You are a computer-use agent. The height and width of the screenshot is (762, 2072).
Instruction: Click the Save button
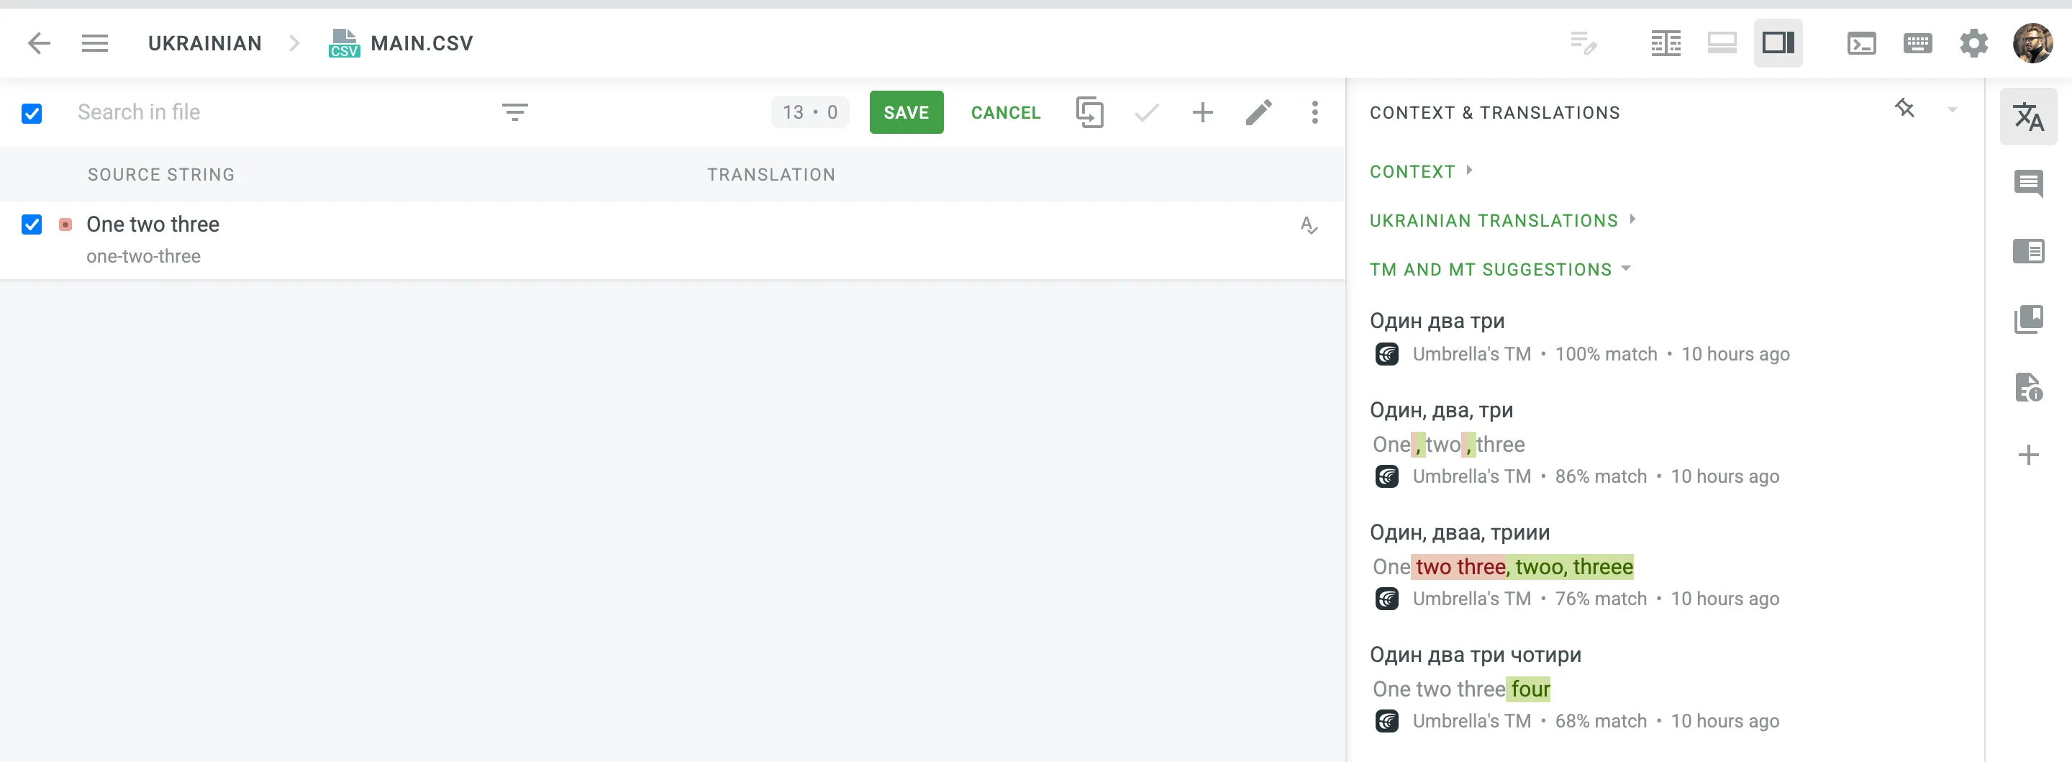[906, 112]
